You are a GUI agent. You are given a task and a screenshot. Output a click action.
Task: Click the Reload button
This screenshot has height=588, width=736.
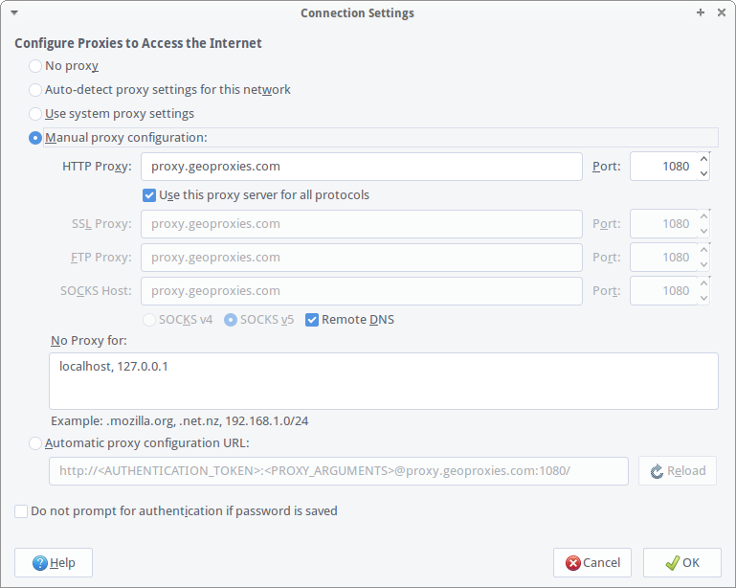click(678, 471)
